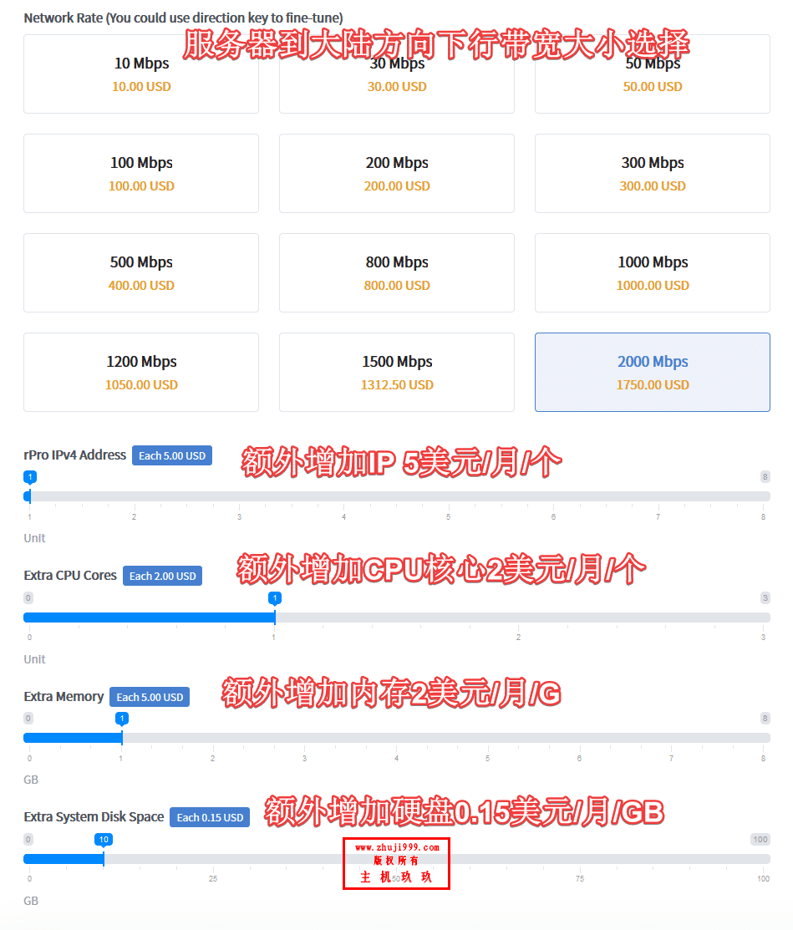Screen dimensions: 793x930
Task: Click the selected 2000 Mbps card
Action: (653, 372)
